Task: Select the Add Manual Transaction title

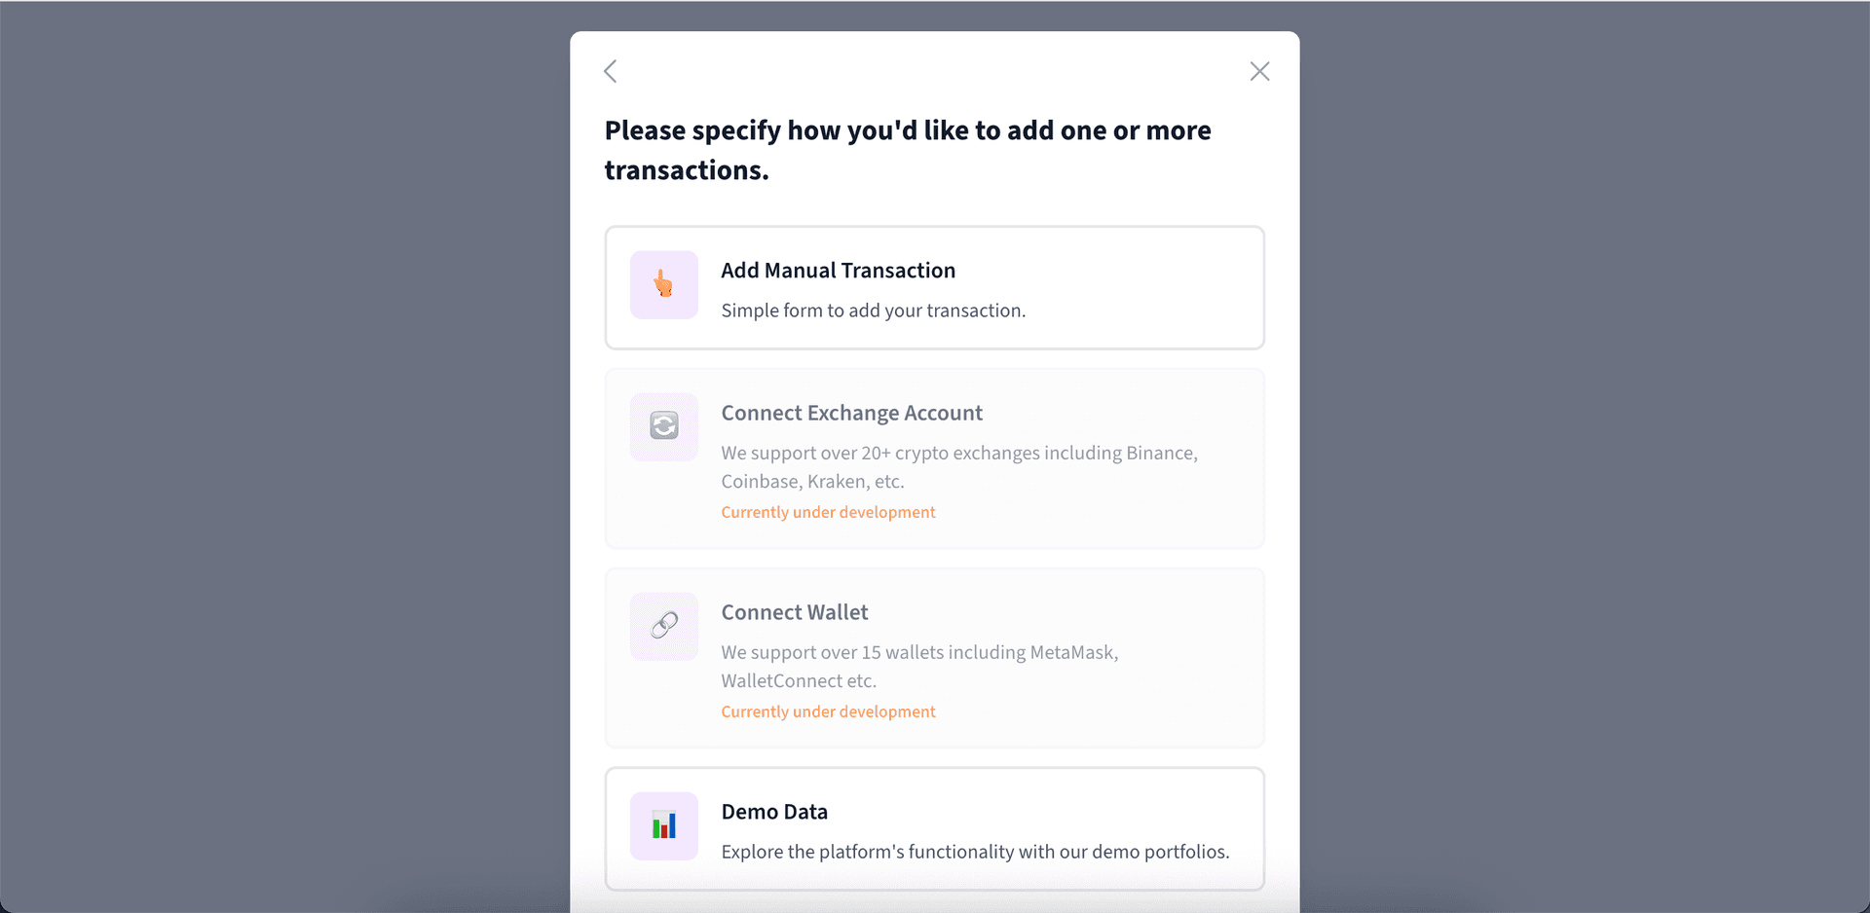Action: [839, 271]
